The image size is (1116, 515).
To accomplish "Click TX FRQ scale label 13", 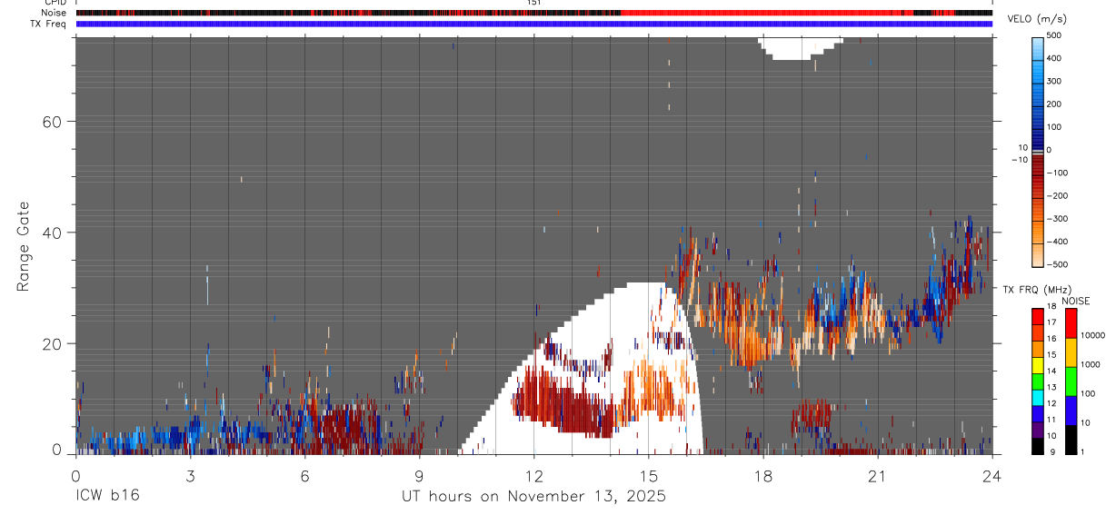I will click(x=1051, y=387).
